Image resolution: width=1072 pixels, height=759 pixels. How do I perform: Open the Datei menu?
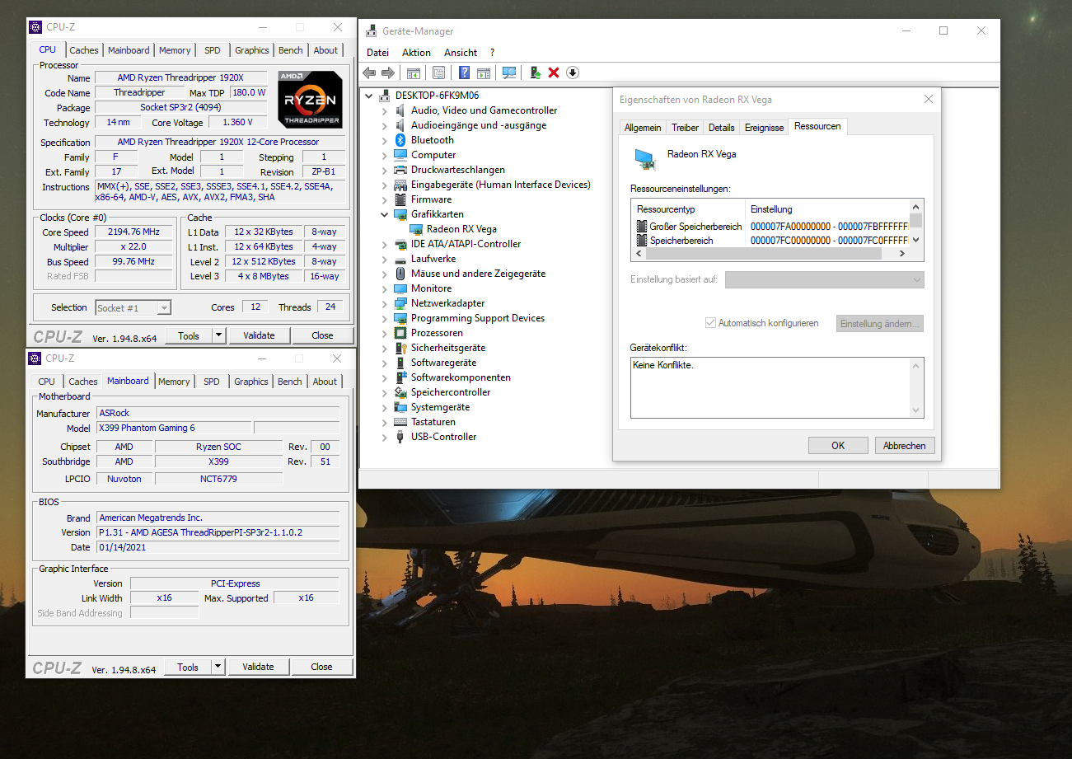click(x=377, y=53)
